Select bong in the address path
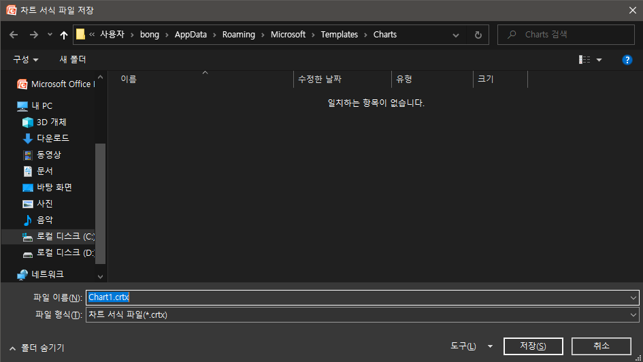The height and width of the screenshot is (362, 643). (x=149, y=35)
